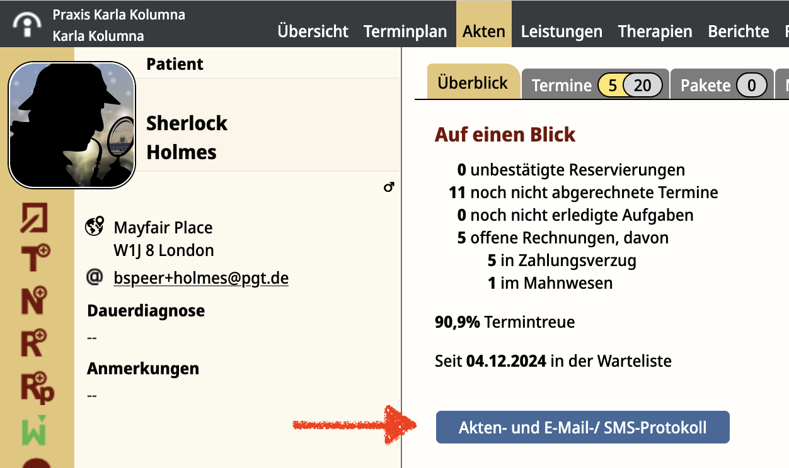Go to Terminplan in top navigation
The width and height of the screenshot is (789, 468).
405,31
